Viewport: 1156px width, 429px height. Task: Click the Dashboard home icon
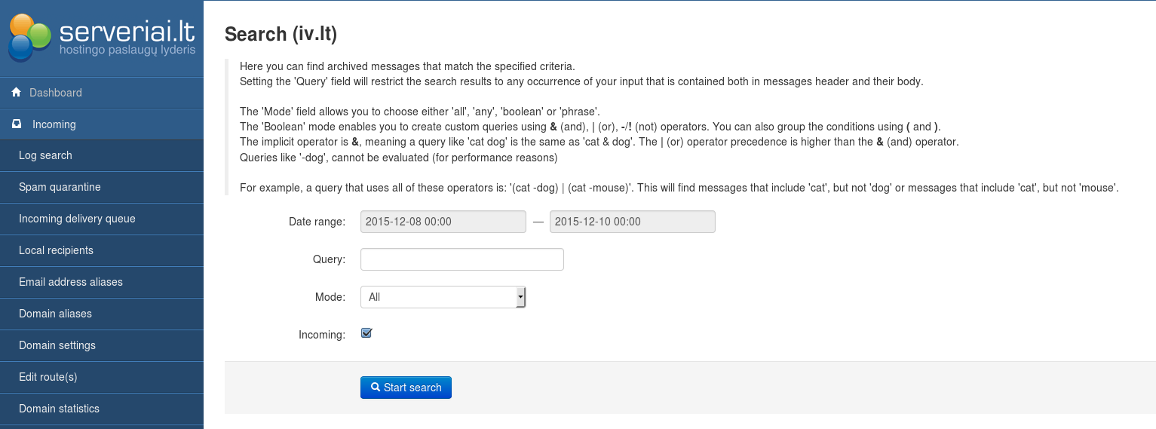pyautogui.click(x=16, y=93)
